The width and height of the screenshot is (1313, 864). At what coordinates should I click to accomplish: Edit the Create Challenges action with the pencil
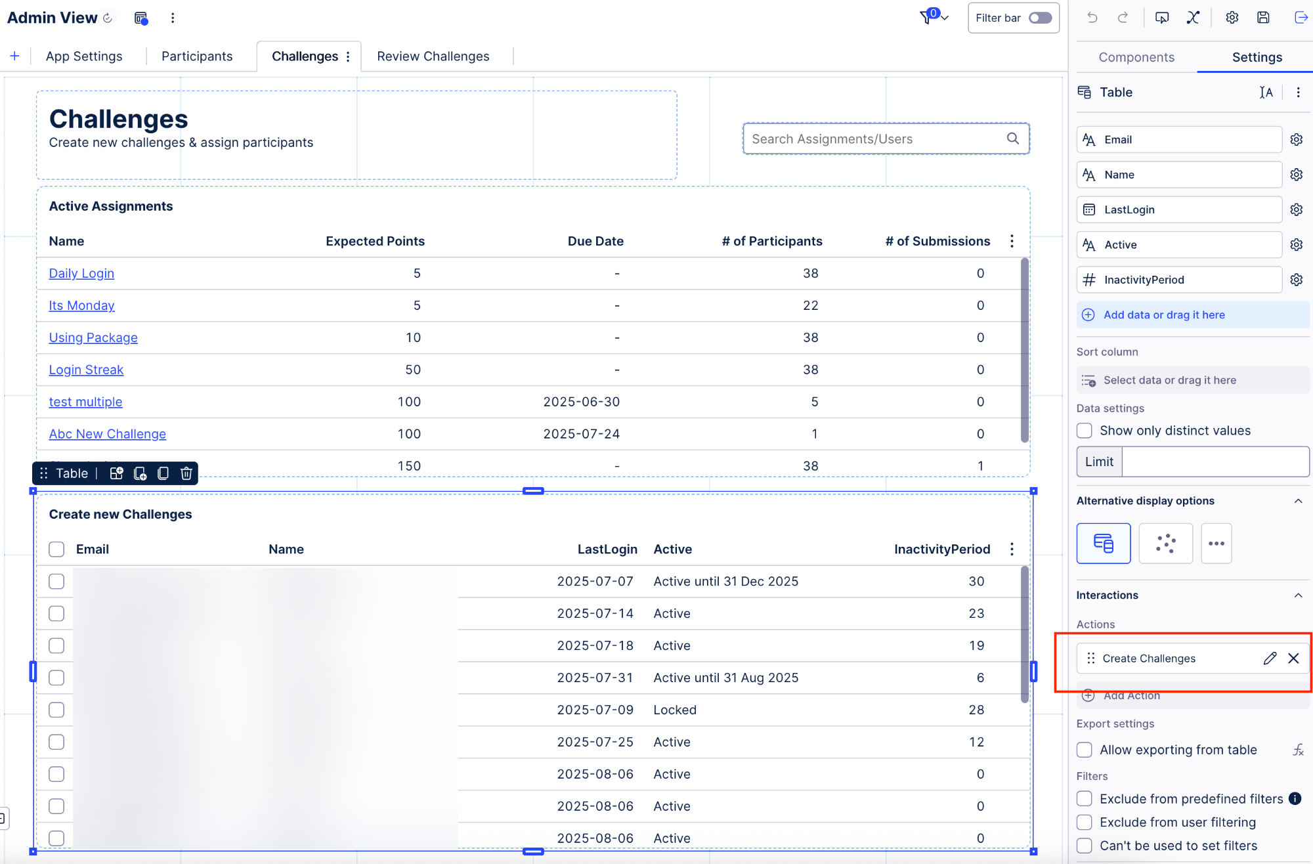1270,659
